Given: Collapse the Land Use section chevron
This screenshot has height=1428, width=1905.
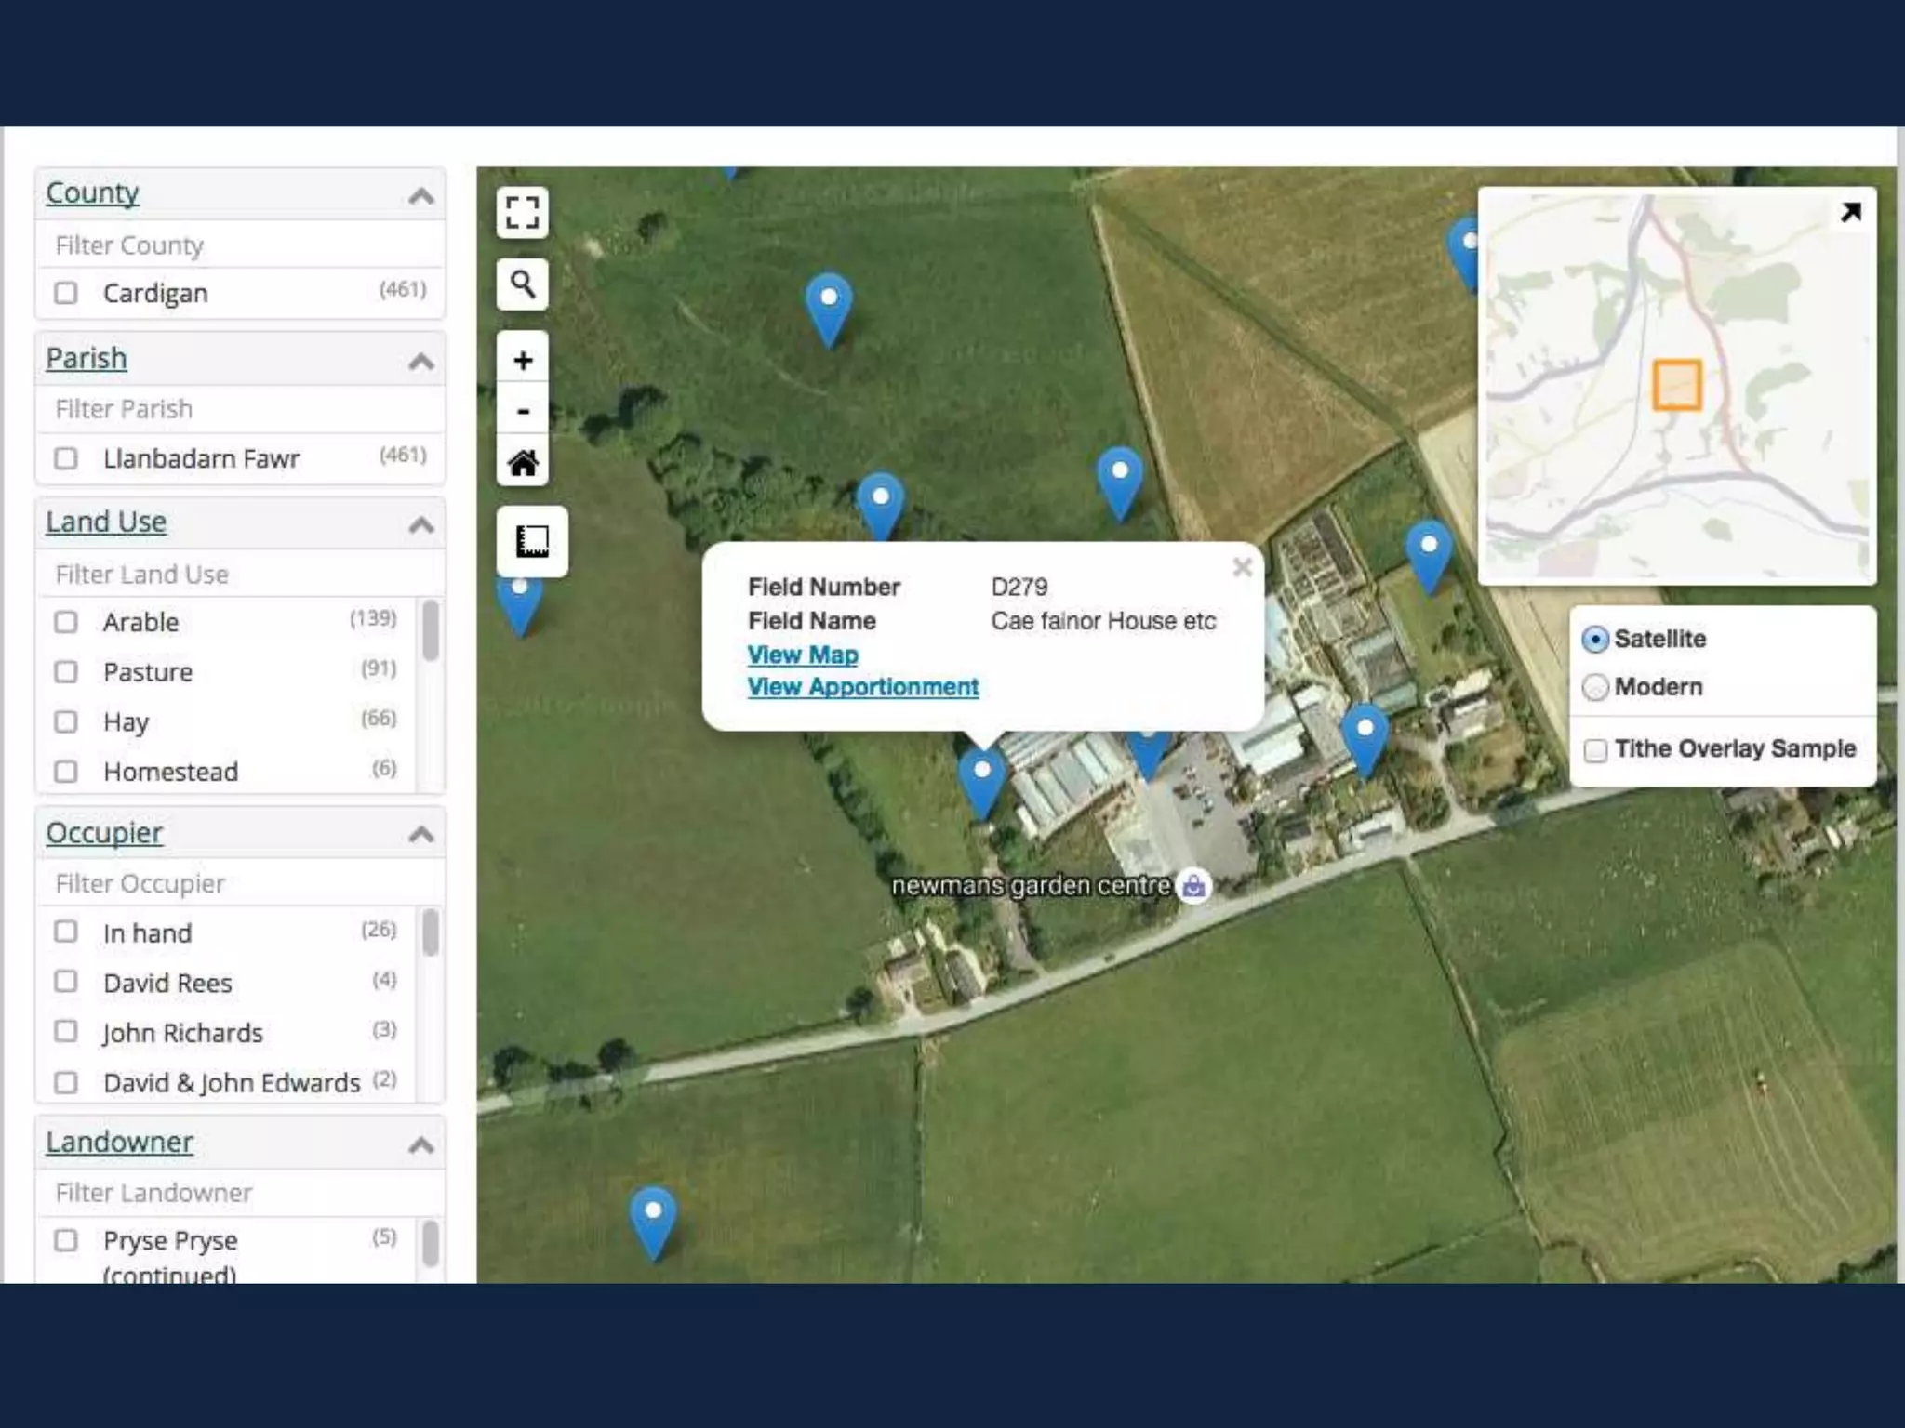Looking at the screenshot, I should (421, 525).
